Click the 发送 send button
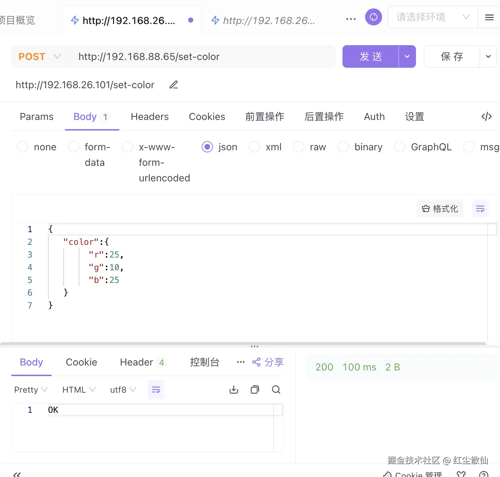 click(371, 56)
